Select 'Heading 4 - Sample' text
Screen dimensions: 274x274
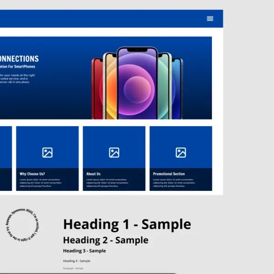[x=77, y=261]
